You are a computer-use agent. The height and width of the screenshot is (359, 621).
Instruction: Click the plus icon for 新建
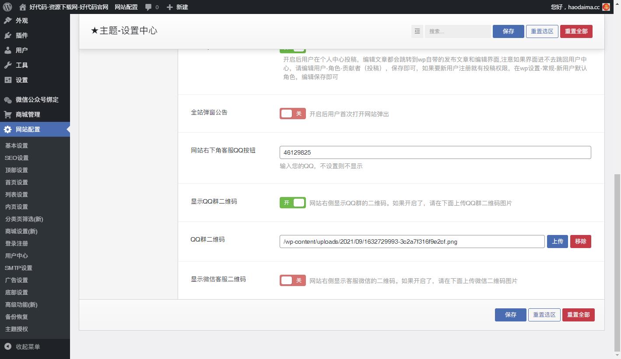tap(170, 7)
